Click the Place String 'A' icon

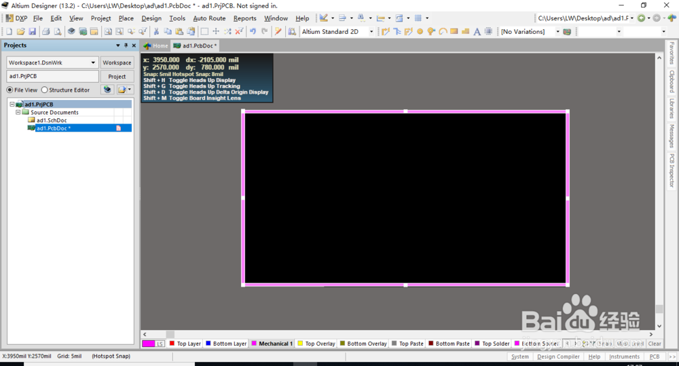pyautogui.click(x=477, y=32)
